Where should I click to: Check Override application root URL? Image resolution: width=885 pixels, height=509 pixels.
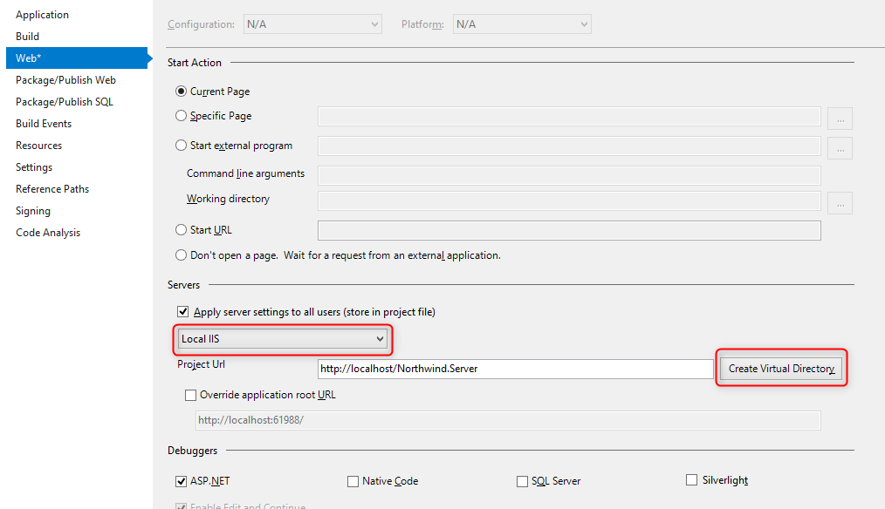[190, 395]
